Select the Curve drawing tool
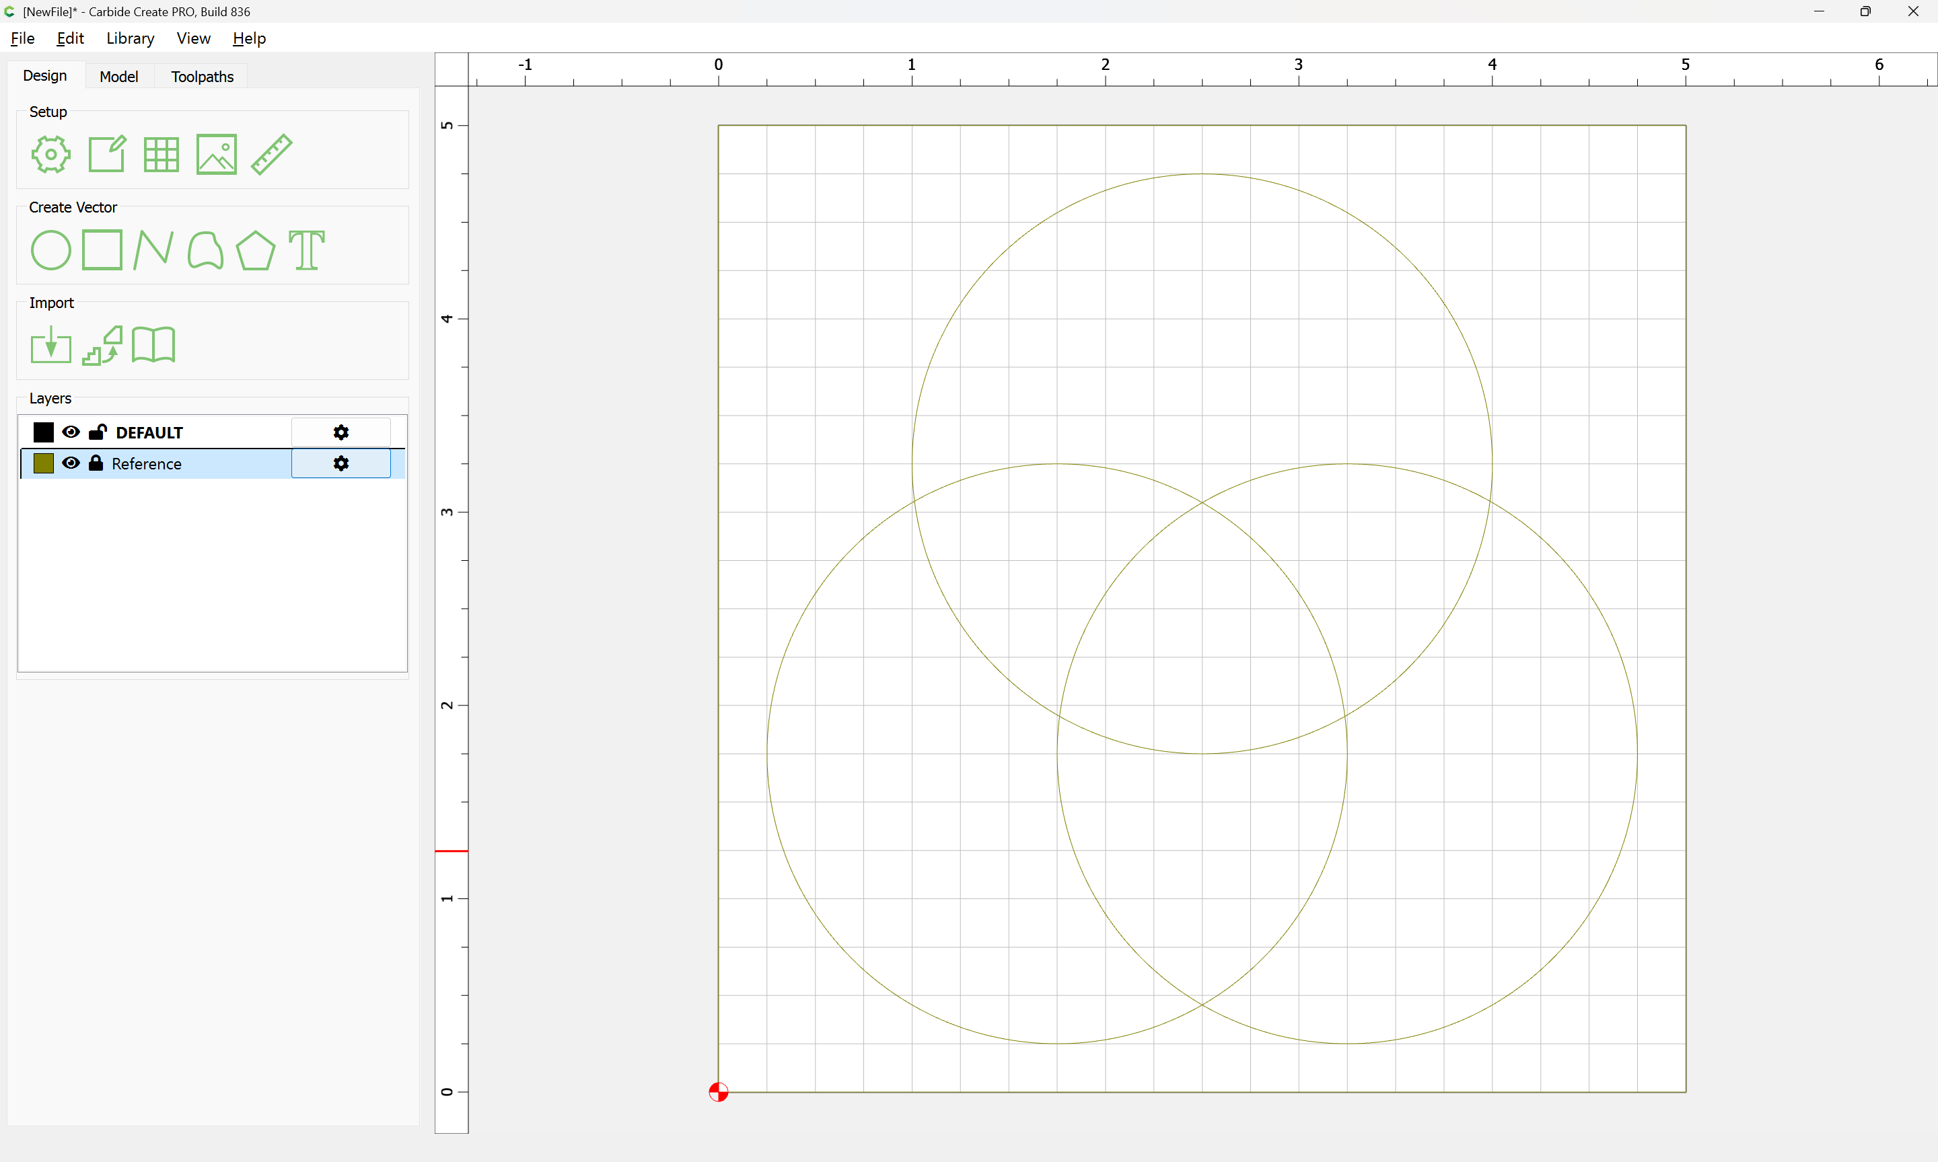 coord(205,251)
